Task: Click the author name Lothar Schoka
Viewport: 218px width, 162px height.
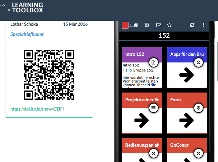Action: click(x=24, y=24)
